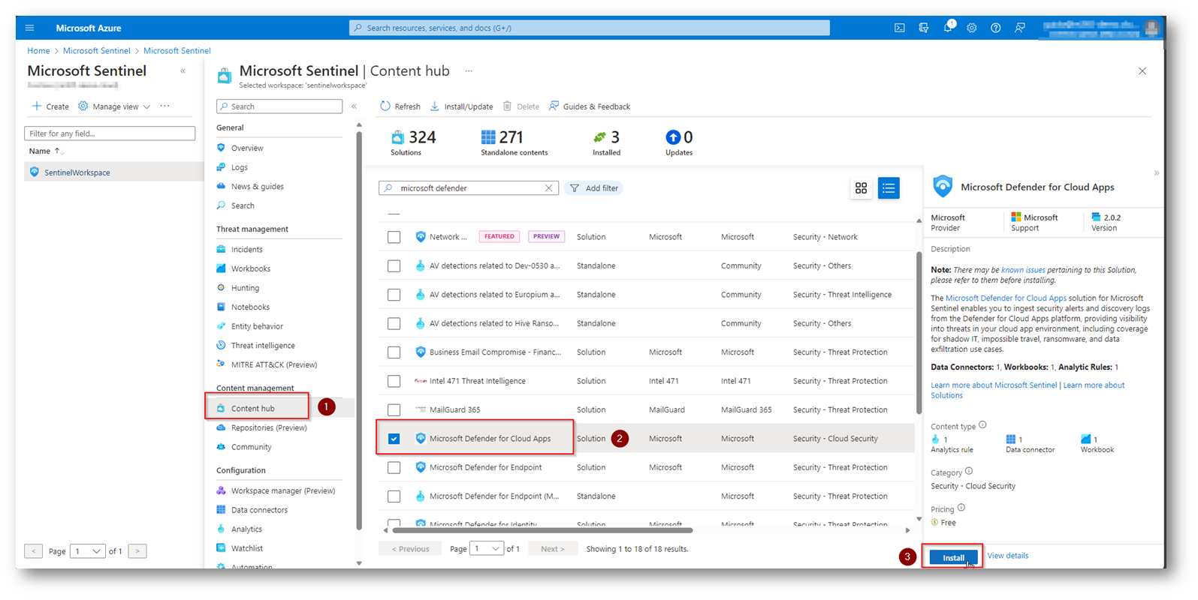Open Analytics menu item

(246, 529)
